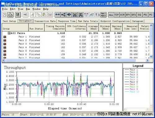Open the File menu
This screenshot has height=118, width=155.
click(x=5, y=9)
